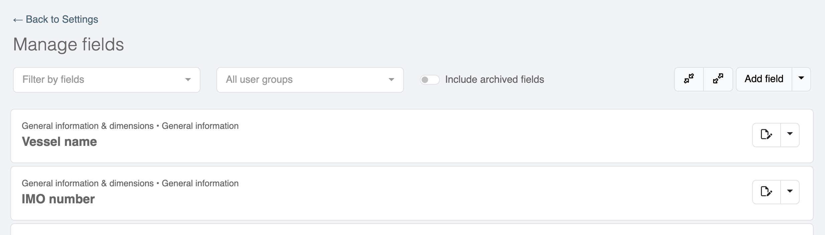Viewport: 825px width, 235px height.
Task: Click the Manage fields page heading
Action: tap(68, 44)
